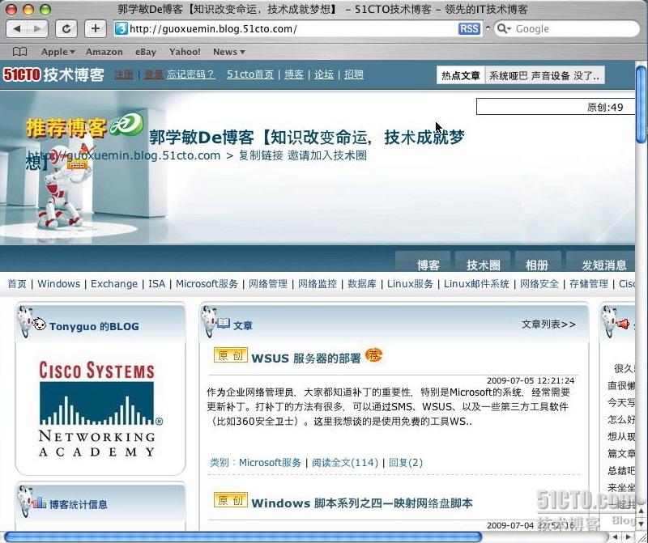Click the chart icon beside 博客统计信息
Image resolution: width=648 pixels, height=543 pixels.
[39, 503]
